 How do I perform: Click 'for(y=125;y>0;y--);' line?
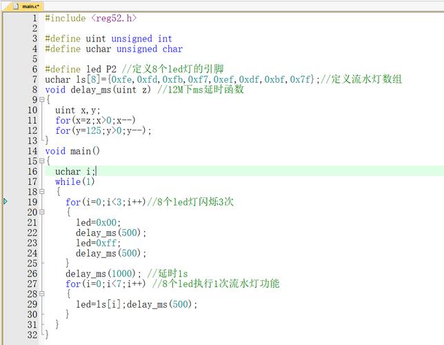(x=103, y=130)
